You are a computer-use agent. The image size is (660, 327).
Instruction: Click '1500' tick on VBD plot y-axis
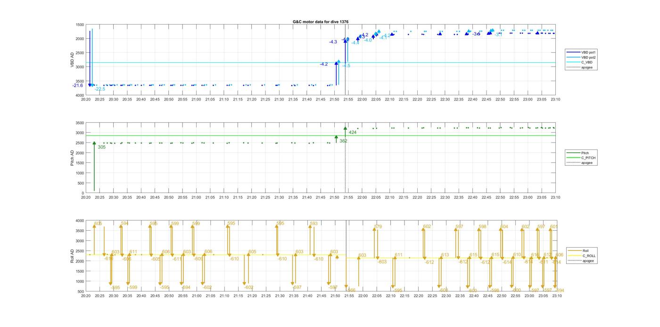tap(80, 25)
